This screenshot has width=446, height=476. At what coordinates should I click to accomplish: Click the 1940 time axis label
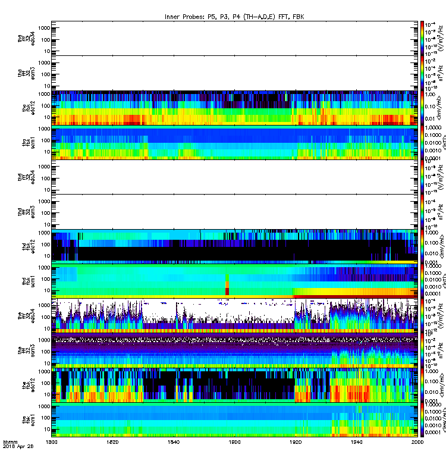(x=356, y=442)
